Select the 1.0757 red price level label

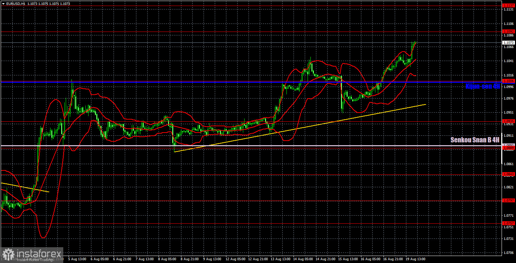[509, 223]
